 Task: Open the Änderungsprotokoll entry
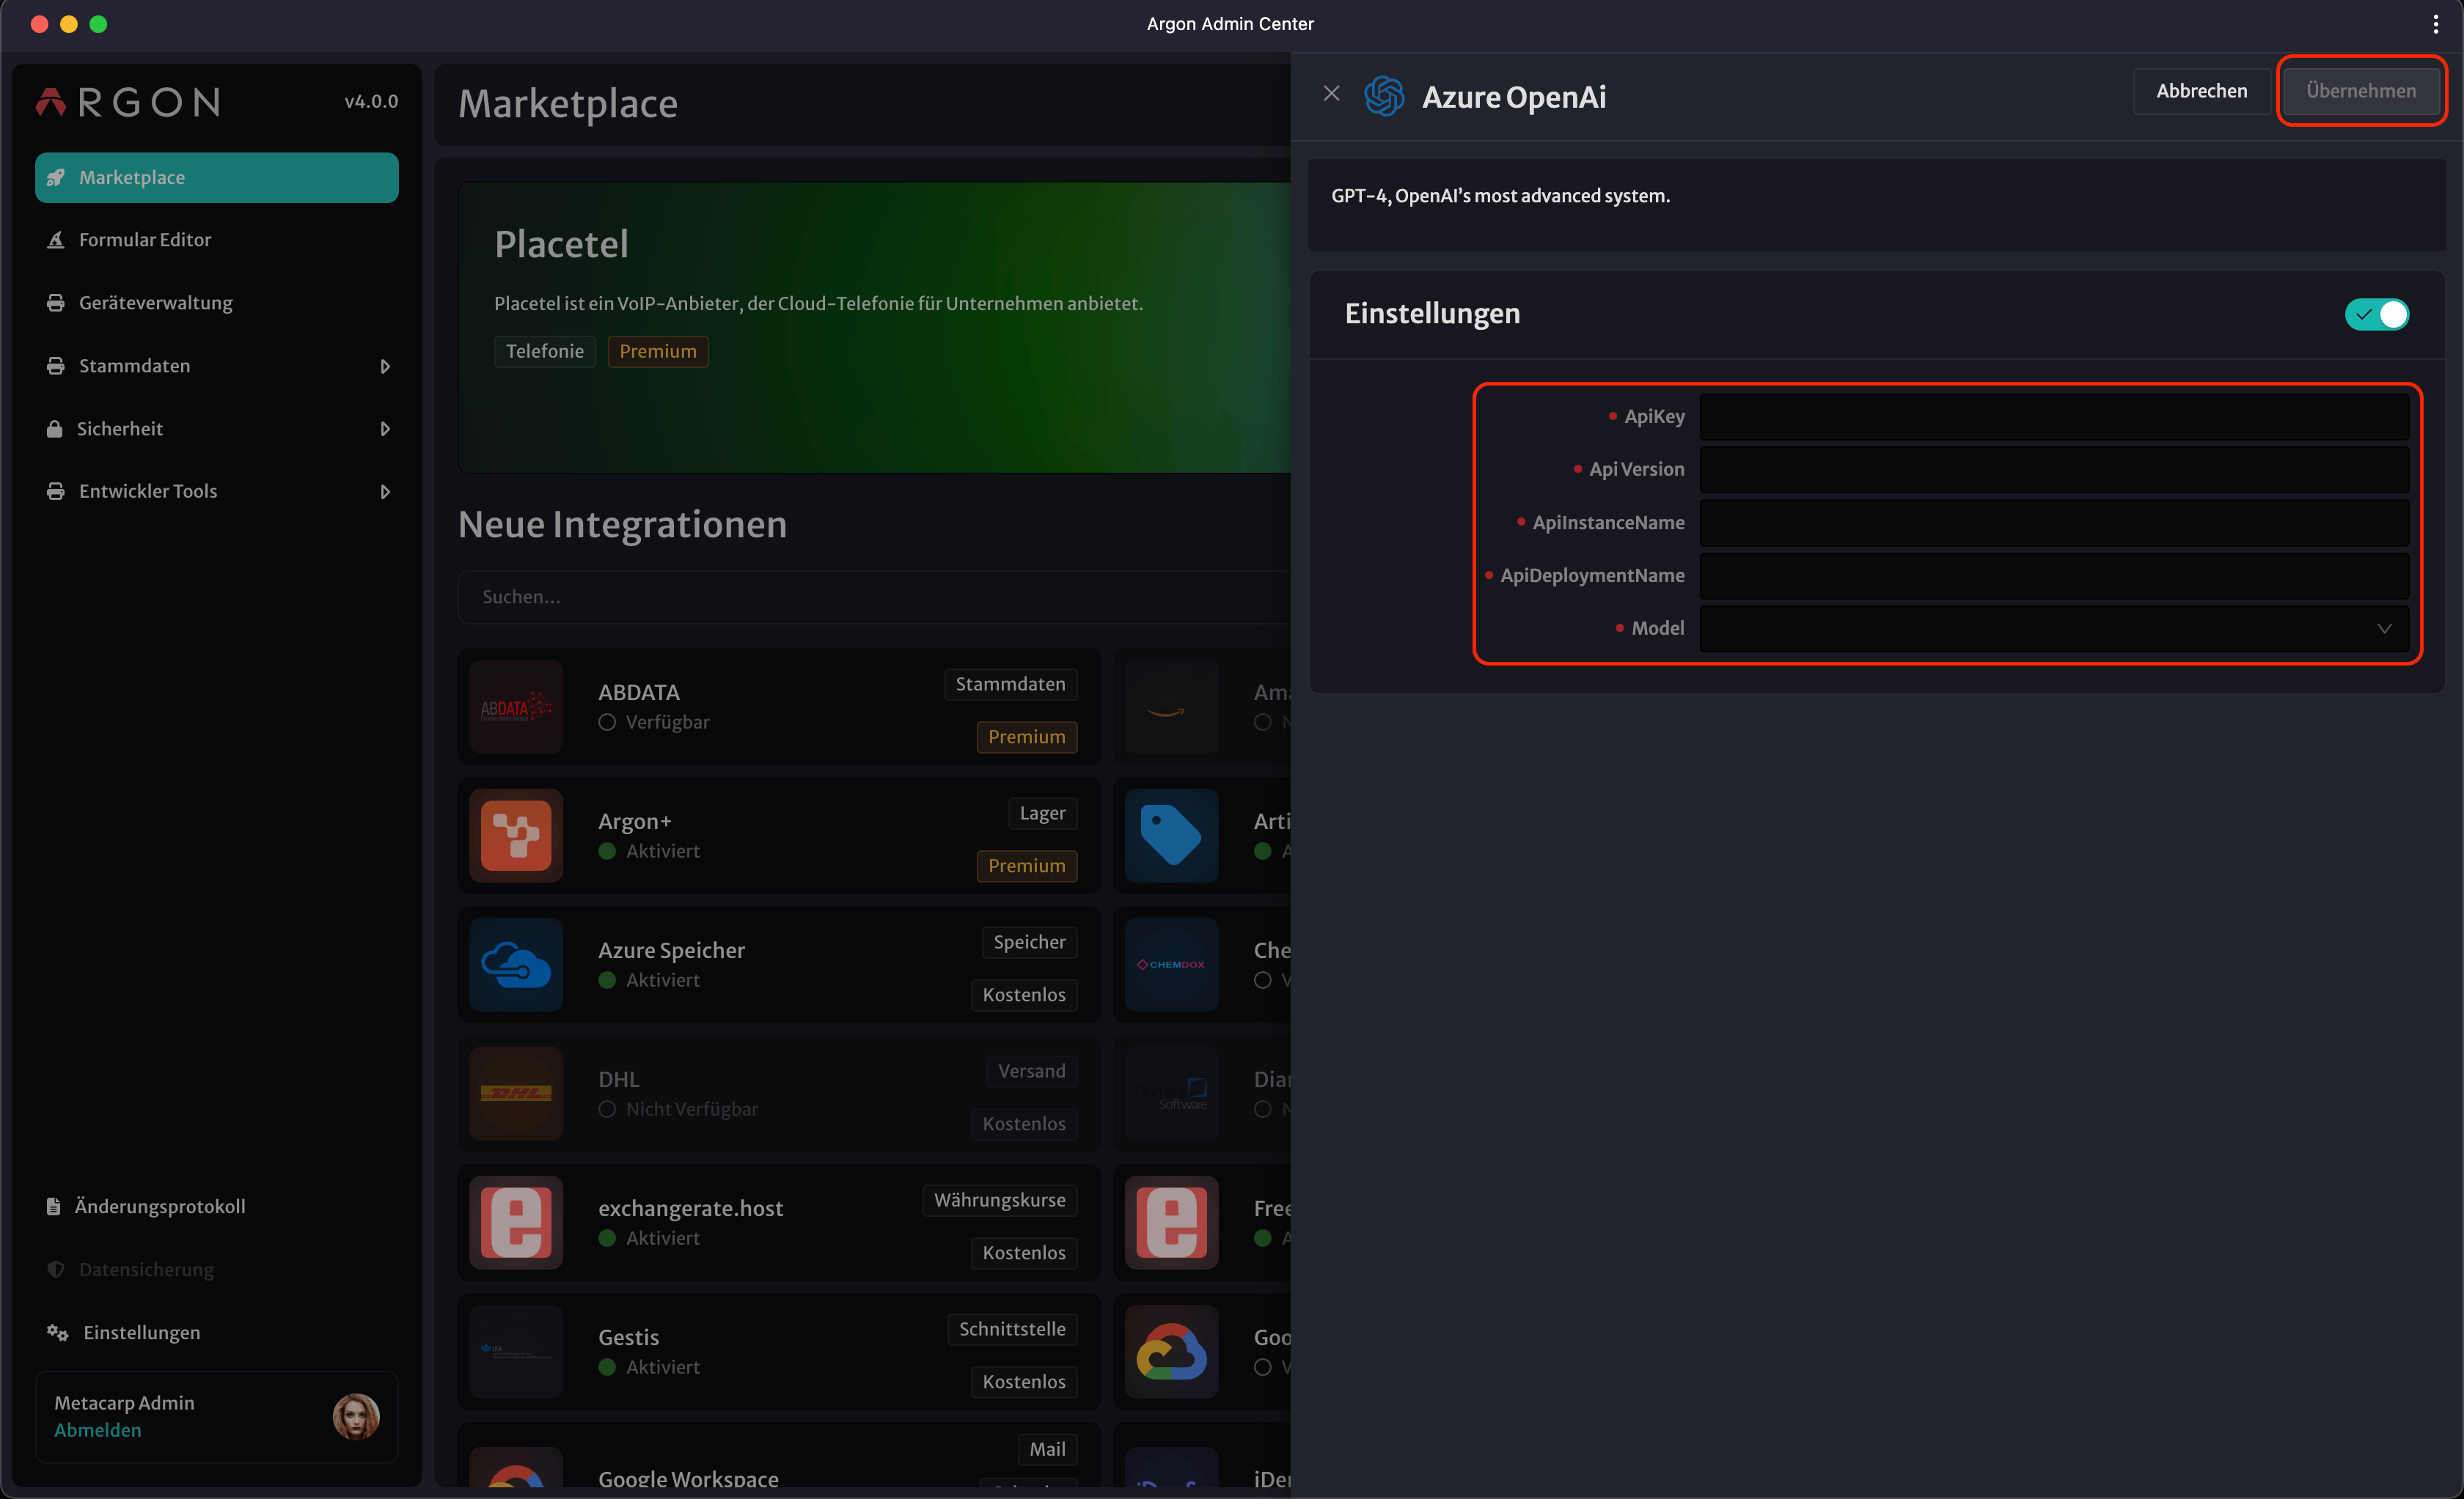click(216, 1207)
